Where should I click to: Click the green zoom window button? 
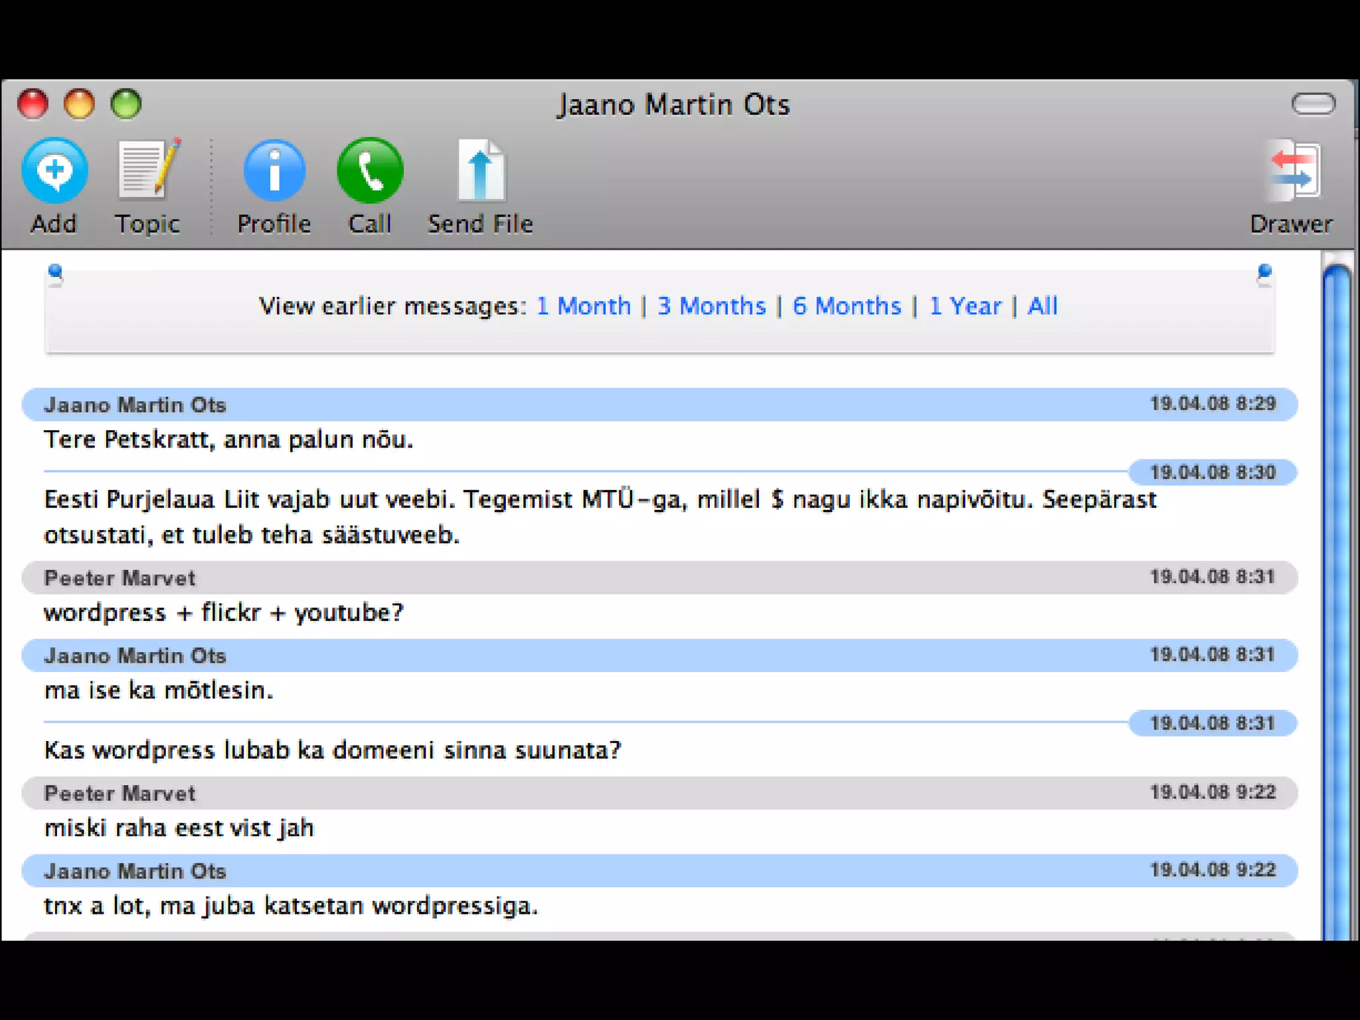[126, 104]
